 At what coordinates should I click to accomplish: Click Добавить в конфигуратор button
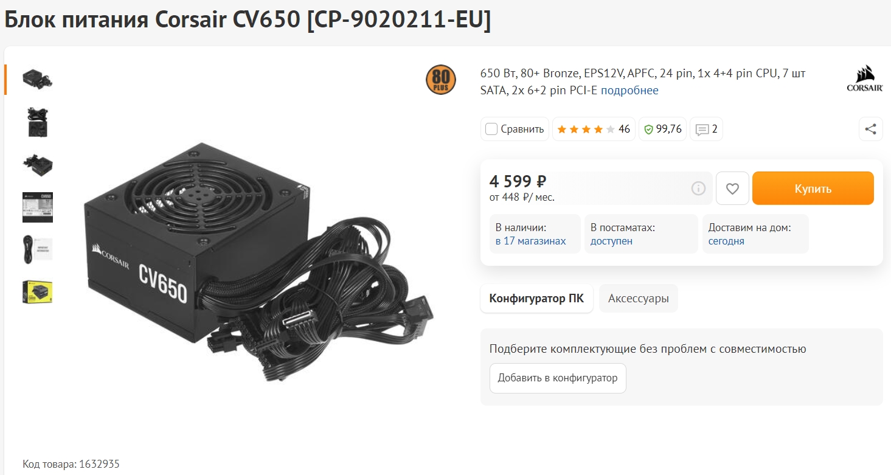pos(558,378)
